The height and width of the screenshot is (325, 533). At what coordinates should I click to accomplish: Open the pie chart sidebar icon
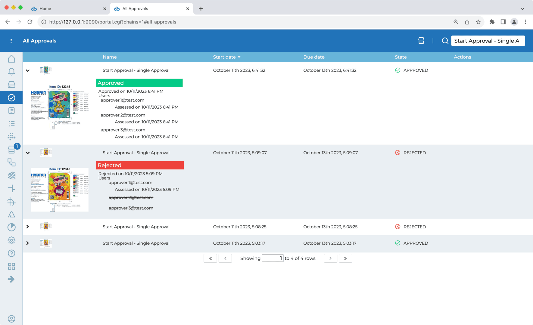click(x=11, y=227)
